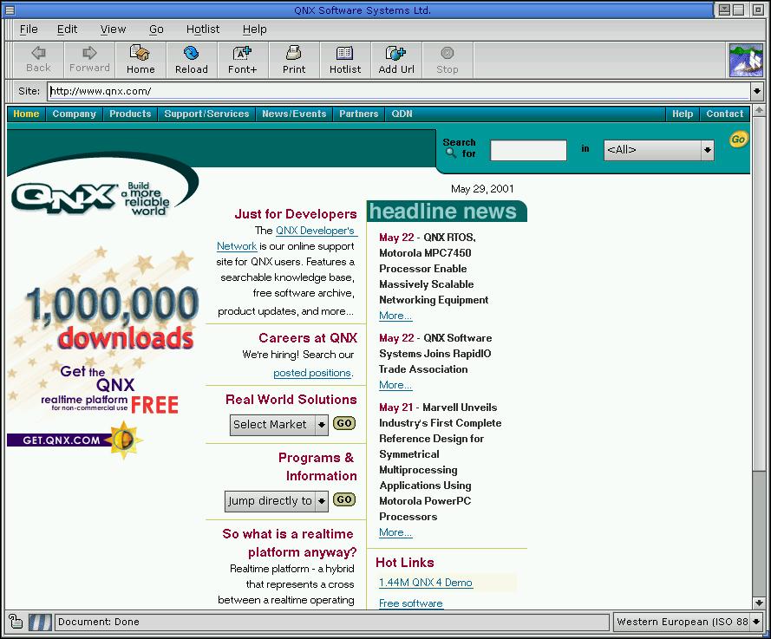Select the QDN site tab
This screenshot has height=639, width=771.
coord(402,114)
